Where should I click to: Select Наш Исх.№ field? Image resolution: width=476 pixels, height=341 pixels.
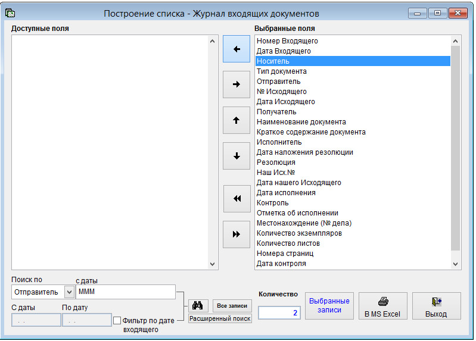[x=353, y=173]
